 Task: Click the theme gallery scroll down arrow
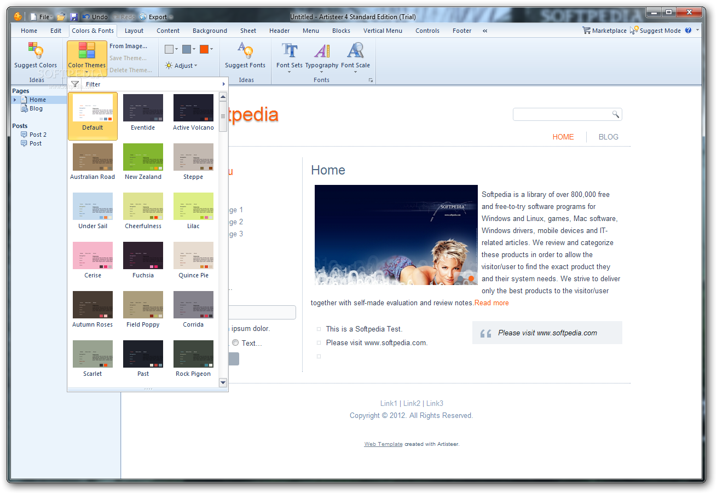coord(223,382)
